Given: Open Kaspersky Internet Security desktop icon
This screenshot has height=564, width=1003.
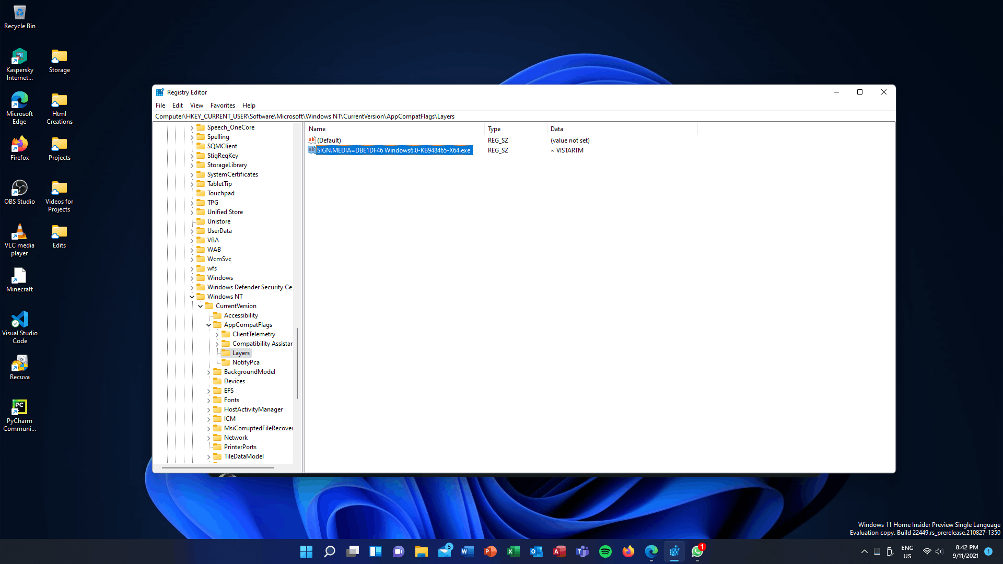Looking at the screenshot, I should (19, 64).
